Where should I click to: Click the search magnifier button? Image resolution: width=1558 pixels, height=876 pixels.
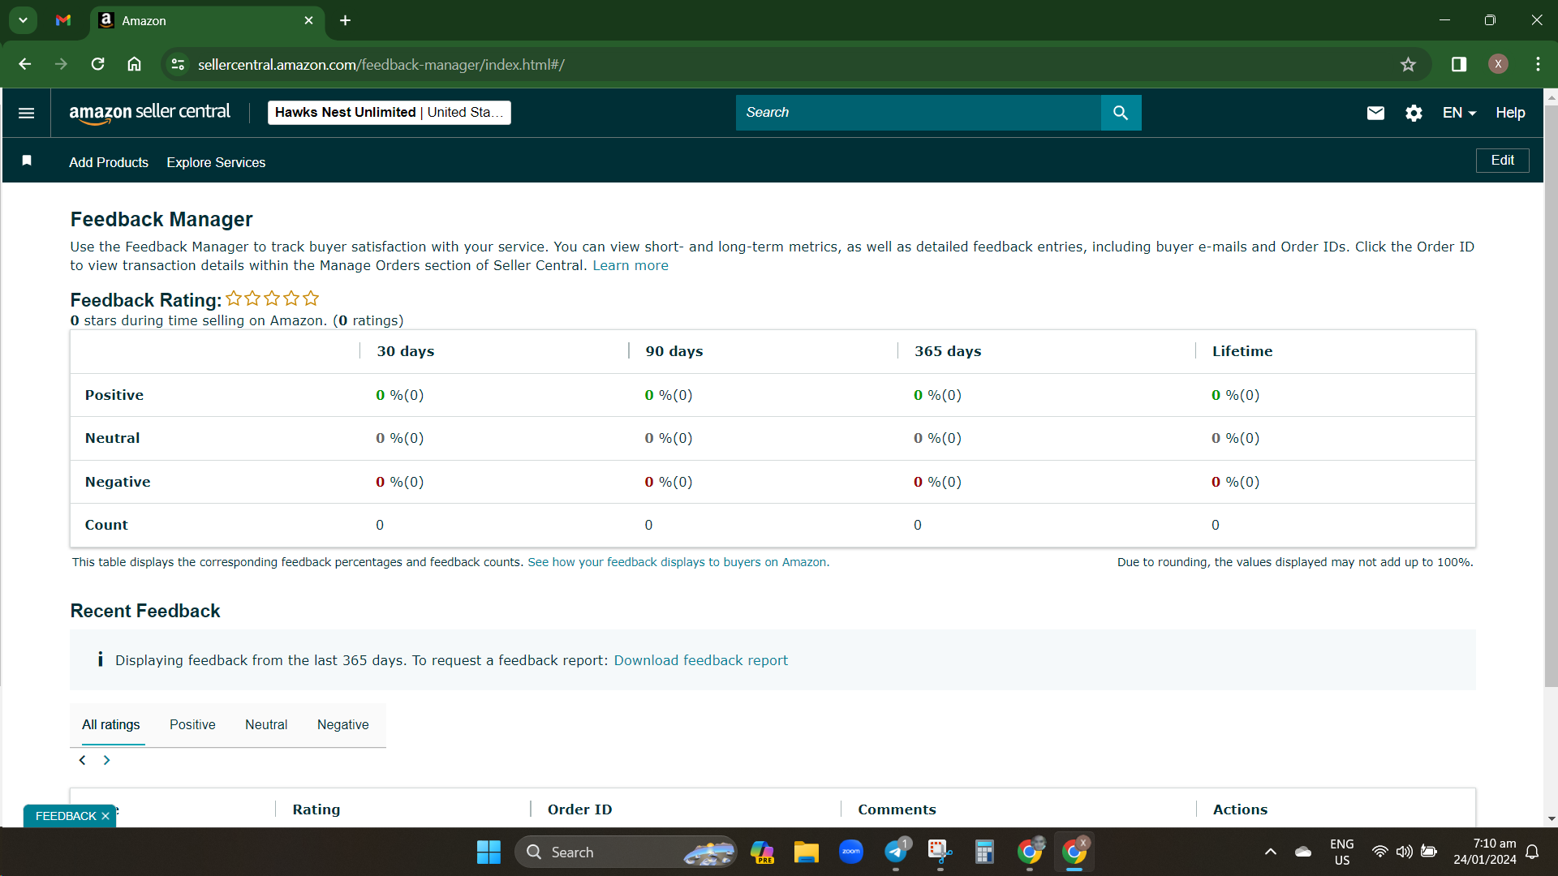click(x=1121, y=113)
